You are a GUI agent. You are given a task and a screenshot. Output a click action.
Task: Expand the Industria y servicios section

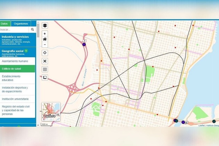[17, 40]
